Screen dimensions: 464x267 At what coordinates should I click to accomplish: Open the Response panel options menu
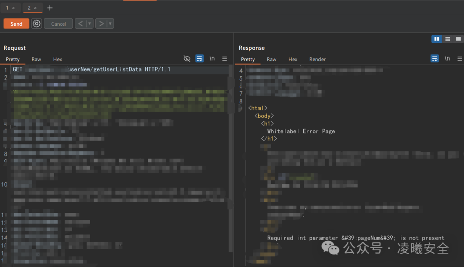pyautogui.click(x=460, y=59)
